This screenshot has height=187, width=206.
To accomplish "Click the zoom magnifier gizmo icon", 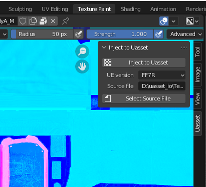I will click(82, 51).
